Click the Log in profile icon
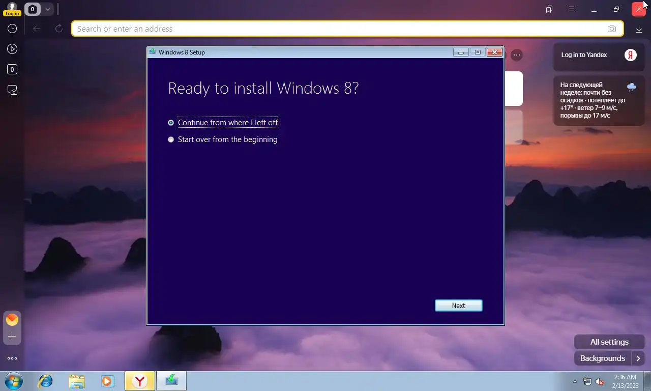Viewport: 651px width, 391px height. [12, 9]
